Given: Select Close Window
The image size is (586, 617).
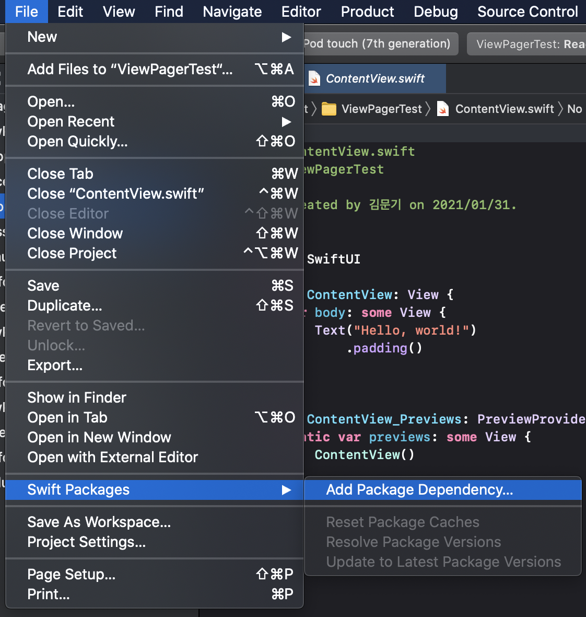Looking at the screenshot, I should click(x=155, y=233).
